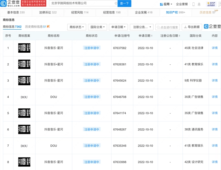Open notifications bell icon

(x=199, y=4)
